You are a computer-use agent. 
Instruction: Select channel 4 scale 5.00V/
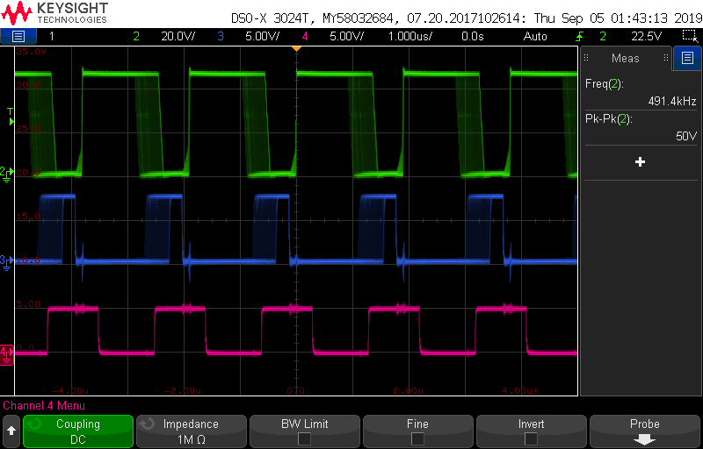346,36
